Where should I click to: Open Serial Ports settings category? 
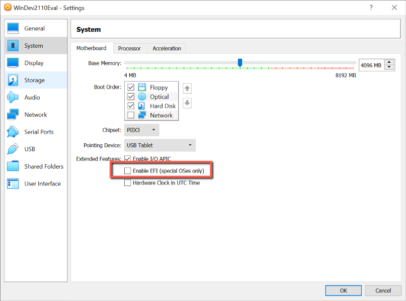click(36, 132)
